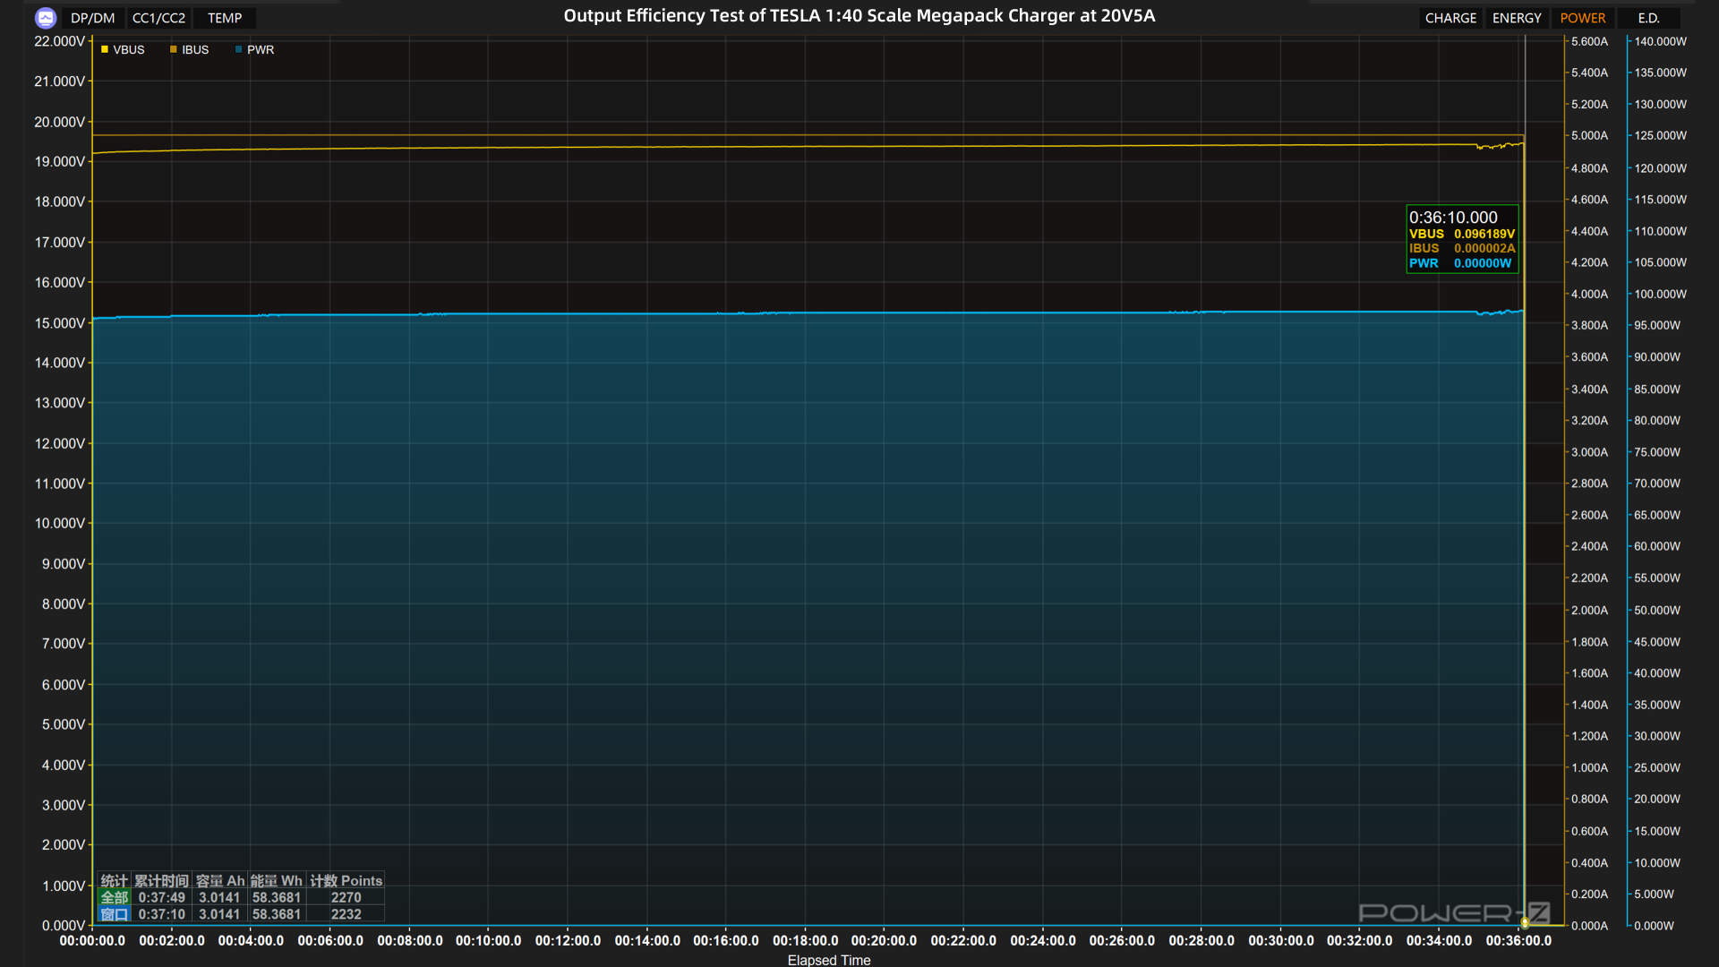The height and width of the screenshot is (967, 1719).
Task: Switch to the CHARGE view tab
Action: [x=1450, y=18]
